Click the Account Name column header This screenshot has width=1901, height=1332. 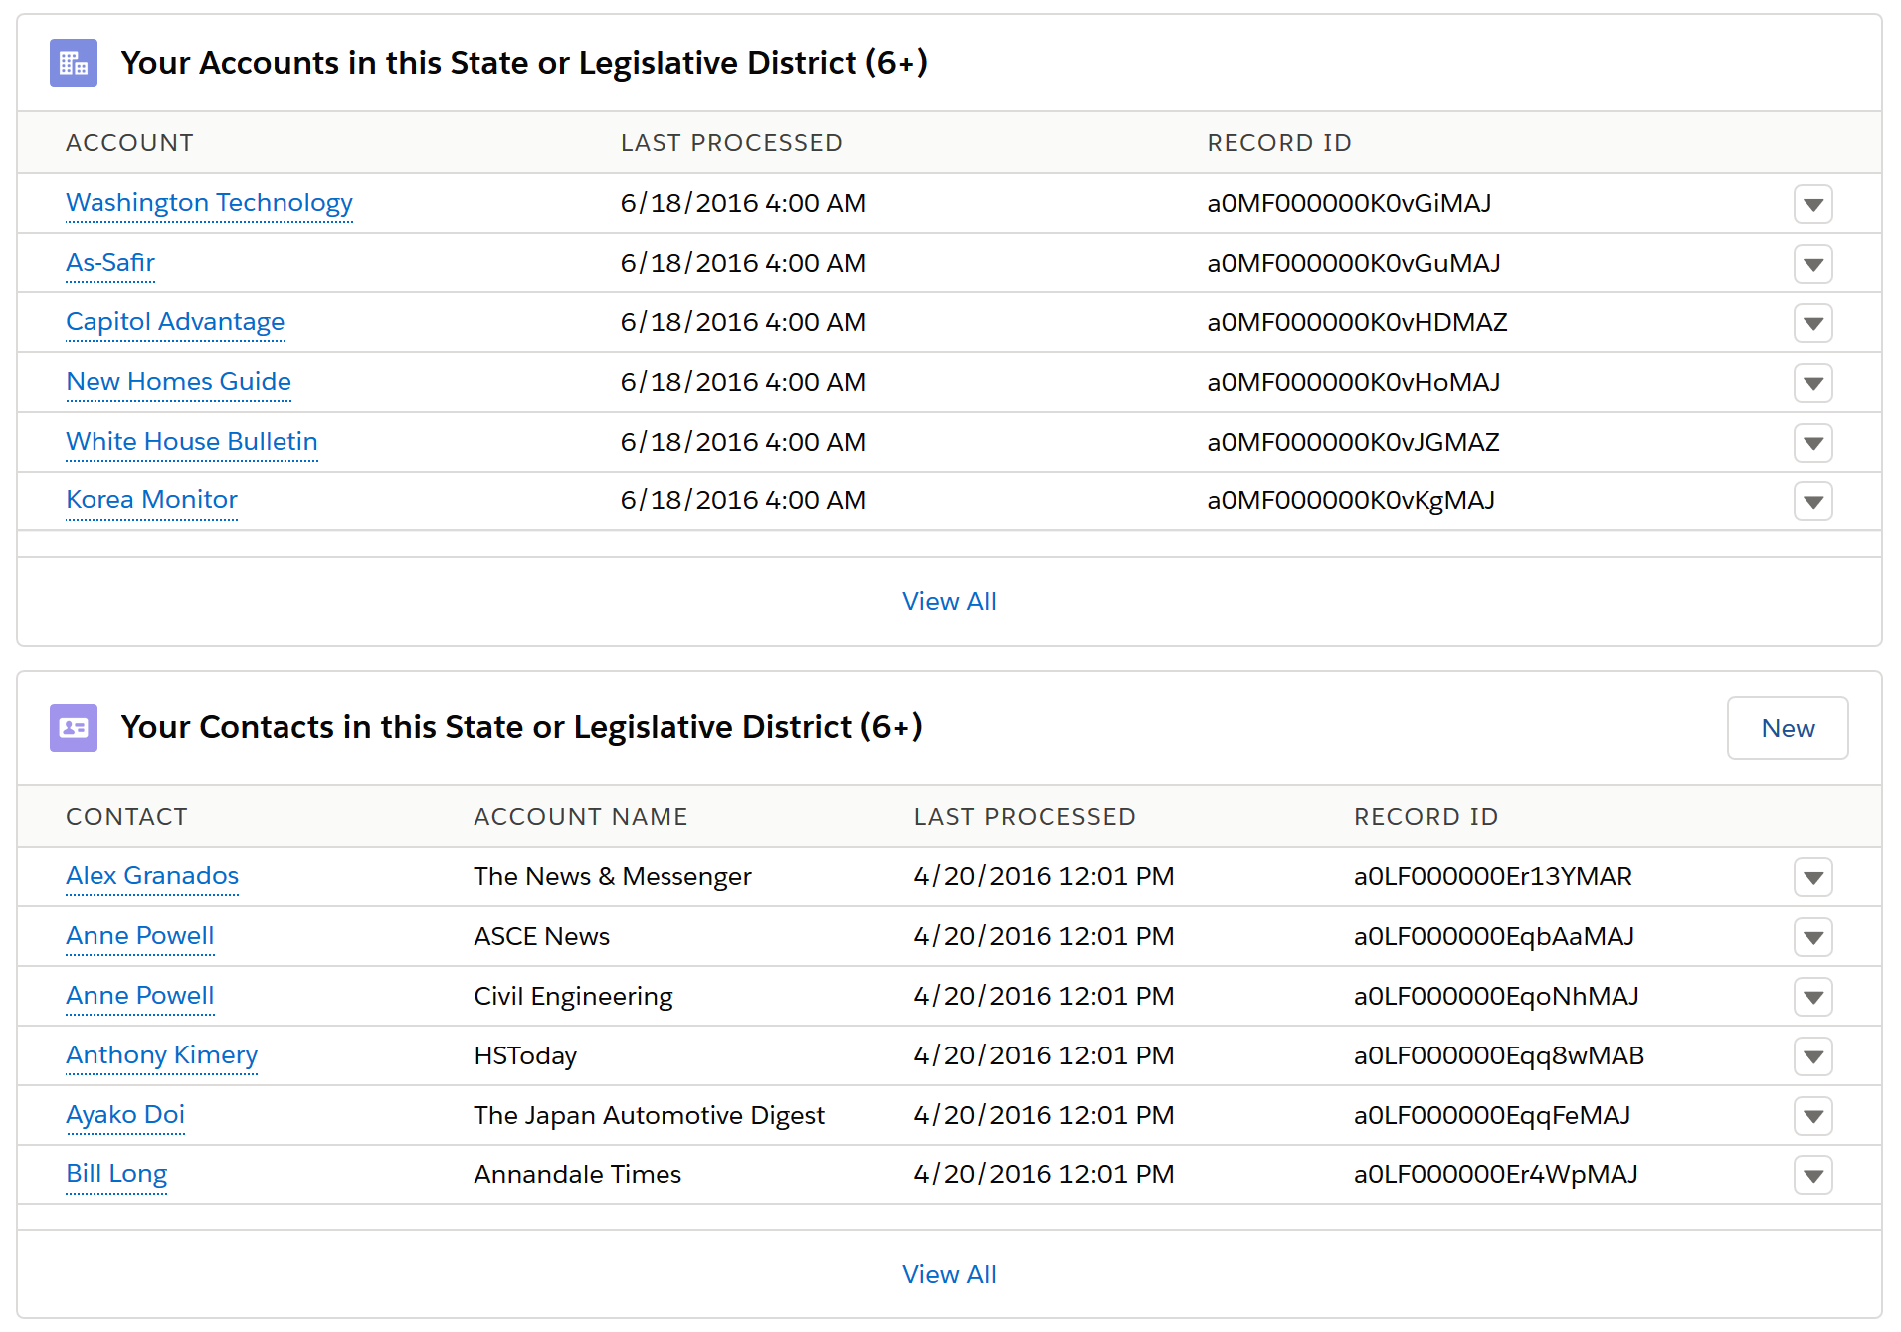(x=580, y=817)
